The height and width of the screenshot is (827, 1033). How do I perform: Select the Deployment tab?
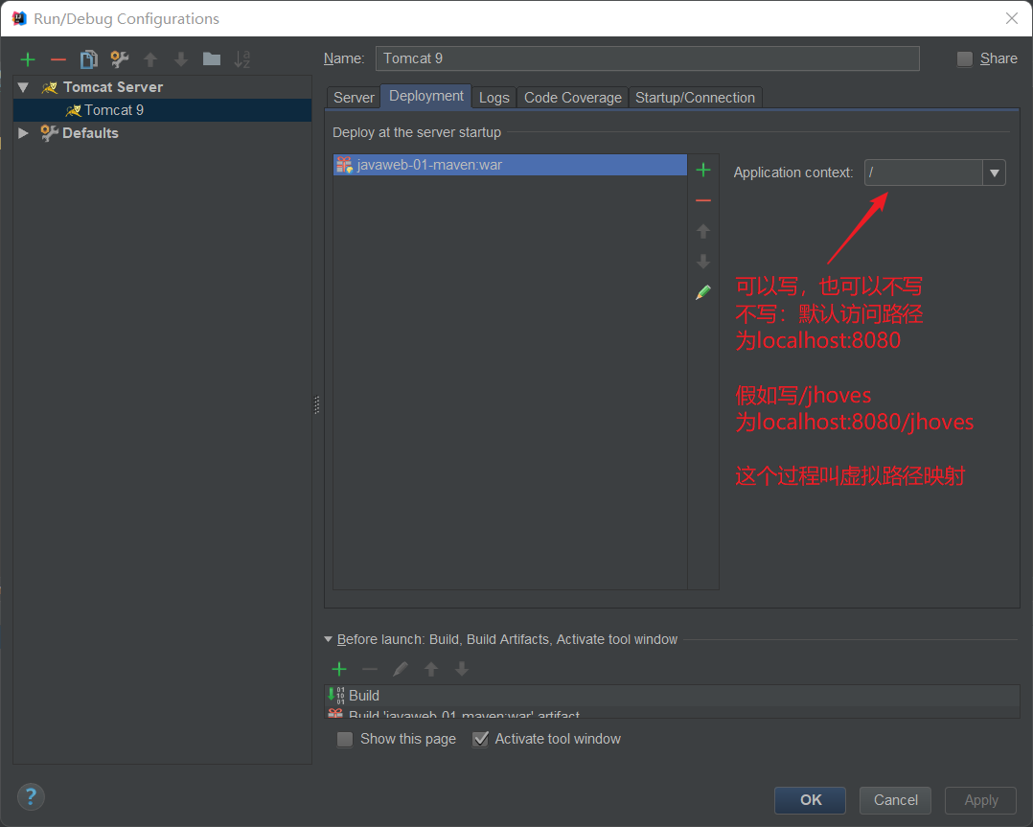pos(426,96)
